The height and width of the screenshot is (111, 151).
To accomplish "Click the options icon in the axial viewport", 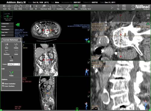I will (88, 30).
